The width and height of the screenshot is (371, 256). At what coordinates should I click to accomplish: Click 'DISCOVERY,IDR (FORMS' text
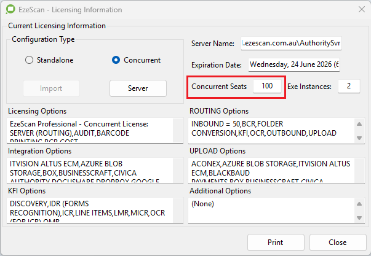coord(49,204)
